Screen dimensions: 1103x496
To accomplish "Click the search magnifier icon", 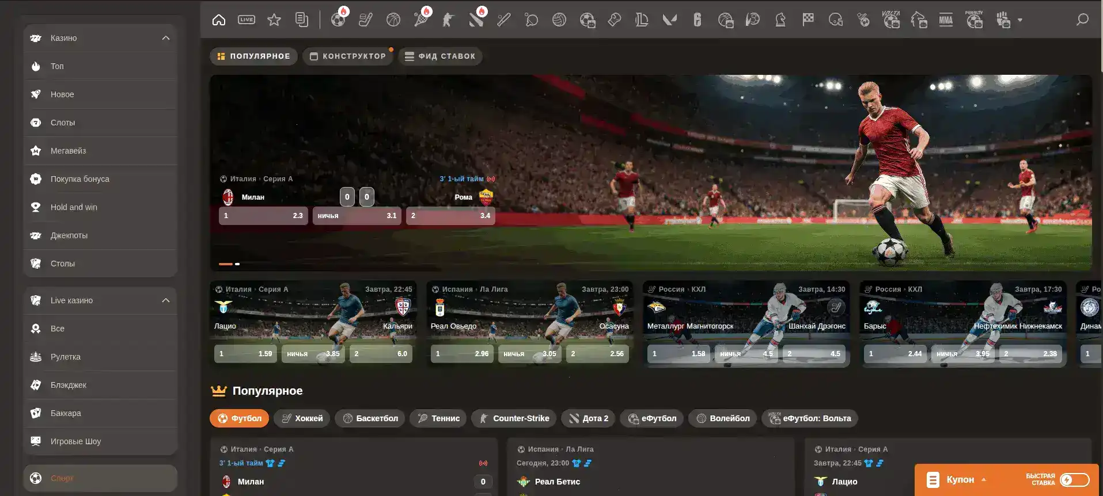I will (1082, 20).
